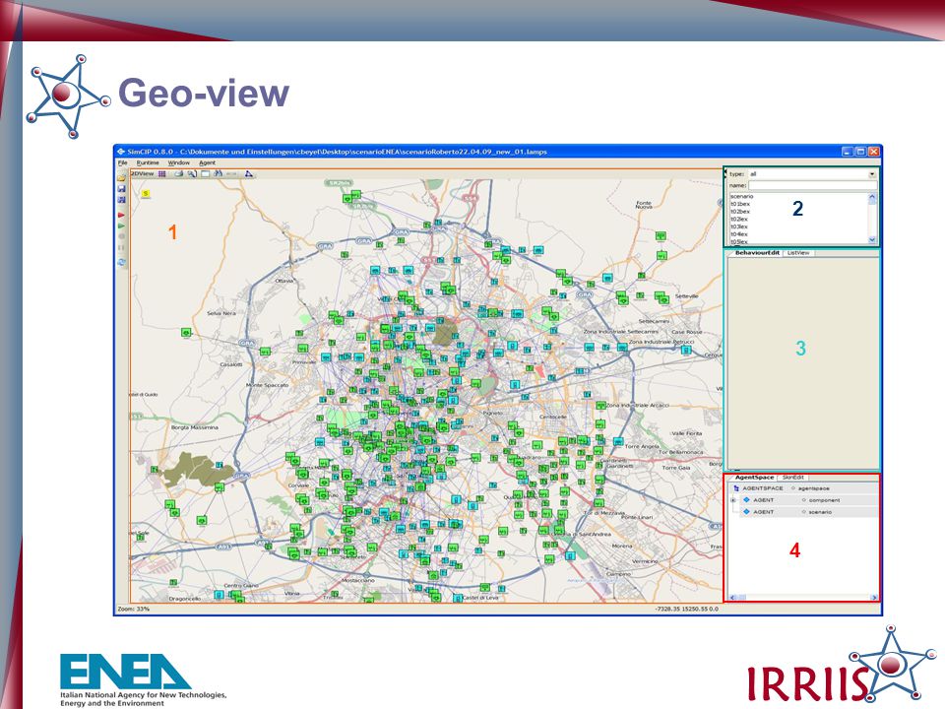945x709 pixels.
Task: Toggle the purple grid icon in 2DView toolbar
Action: point(162,173)
